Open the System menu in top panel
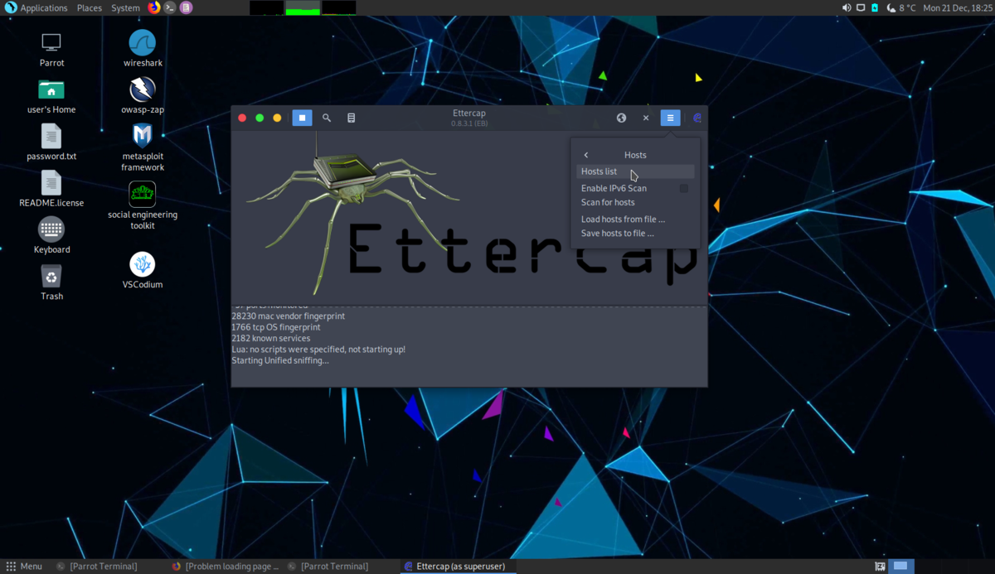Screen dimensions: 995x574 point(126,7)
